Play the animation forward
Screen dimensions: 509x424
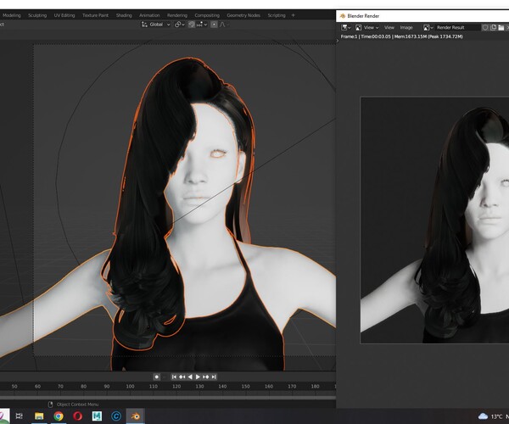pyautogui.click(x=198, y=377)
